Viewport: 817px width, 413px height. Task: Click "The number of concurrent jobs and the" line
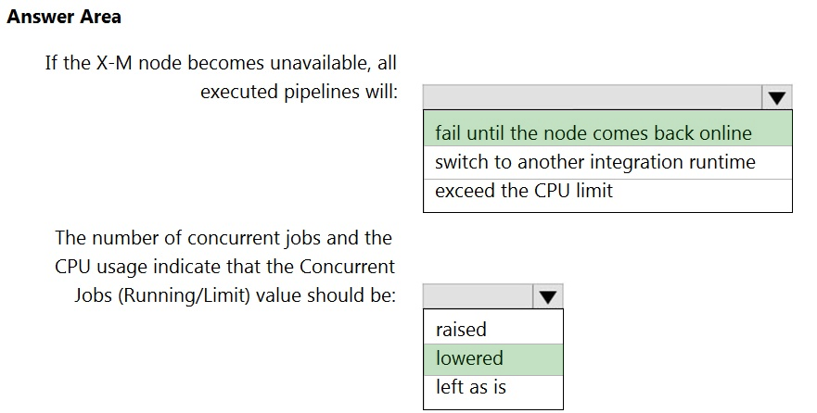[223, 238]
